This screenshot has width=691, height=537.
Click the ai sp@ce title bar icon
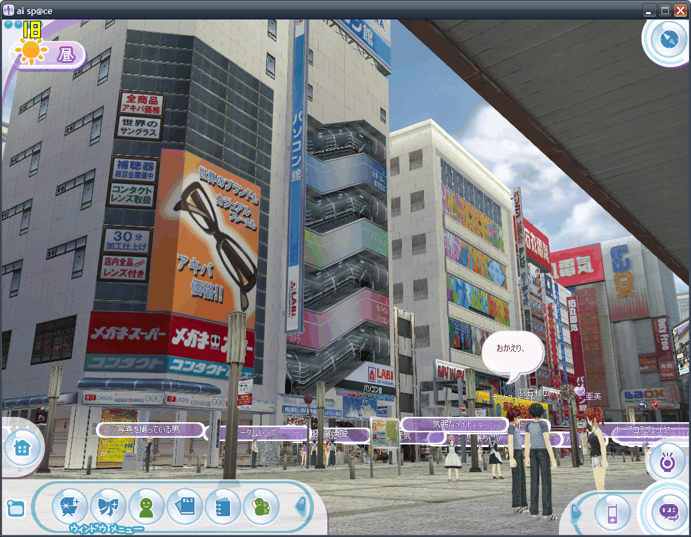8,11
